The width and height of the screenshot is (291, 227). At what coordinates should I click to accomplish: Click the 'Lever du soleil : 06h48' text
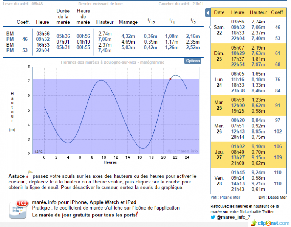23,4
